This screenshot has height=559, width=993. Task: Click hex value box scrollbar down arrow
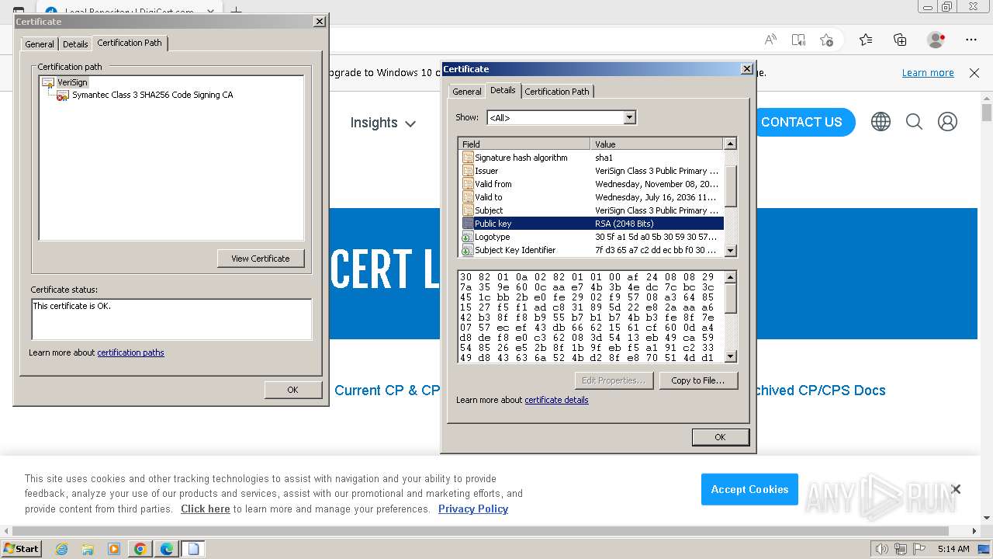(730, 356)
